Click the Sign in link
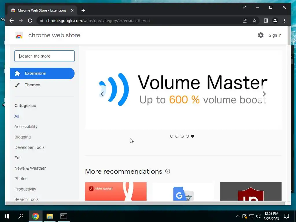 [275, 35]
